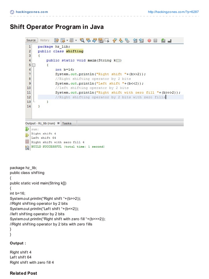This screenshot has height=279, width=209.
Task: Click the highlighted class name shifting
Action: click(75, 51)
